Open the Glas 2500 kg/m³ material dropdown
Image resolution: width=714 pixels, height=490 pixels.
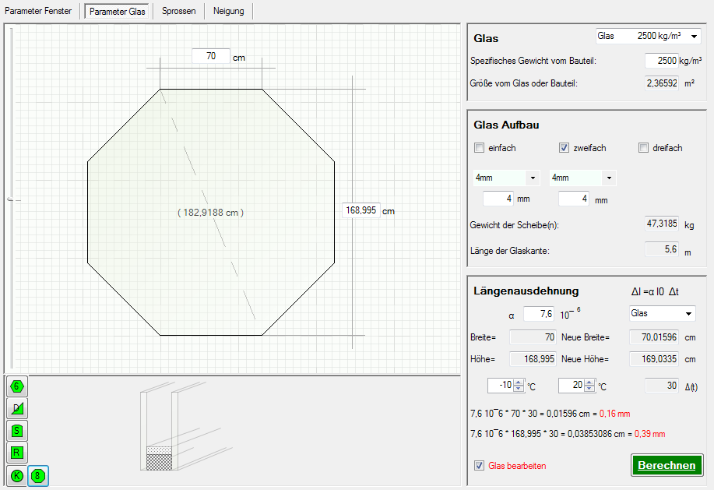click(694, 37)
